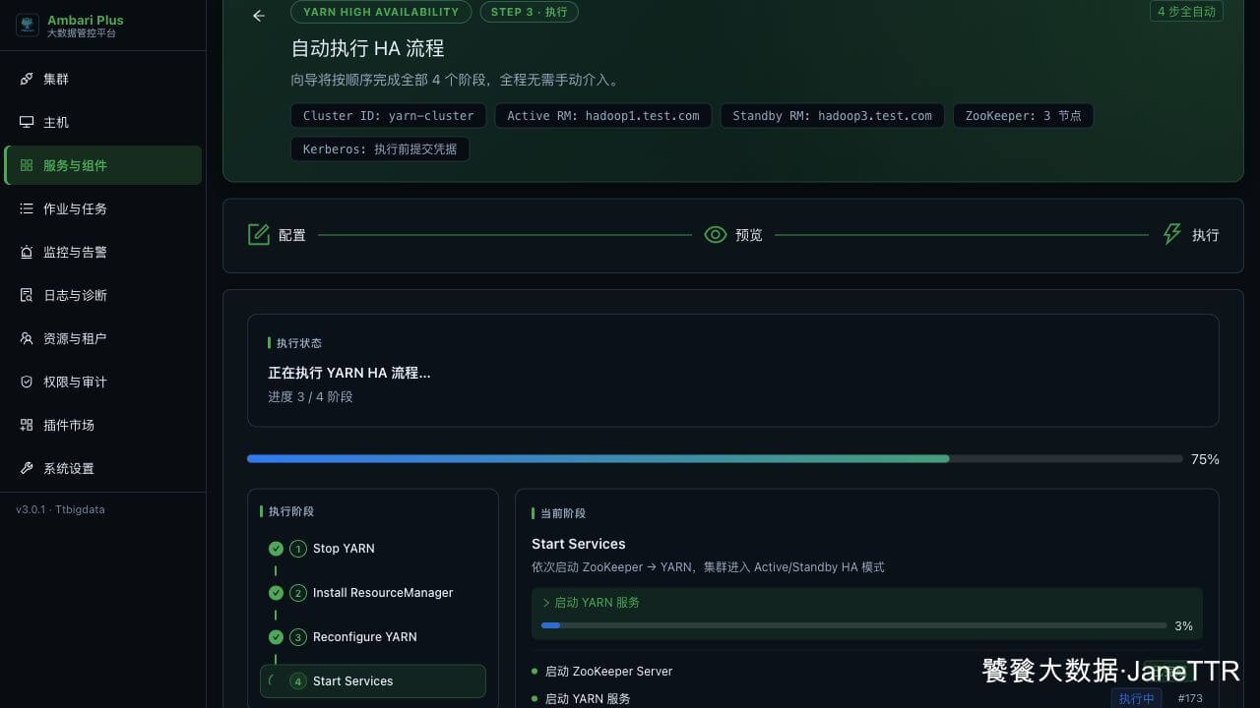Image resolution: width=1260 pixels, height=708 pixels.
Task: Click the 3% 启动 YARN 服务 progress bar
Action: click(853, 625)
